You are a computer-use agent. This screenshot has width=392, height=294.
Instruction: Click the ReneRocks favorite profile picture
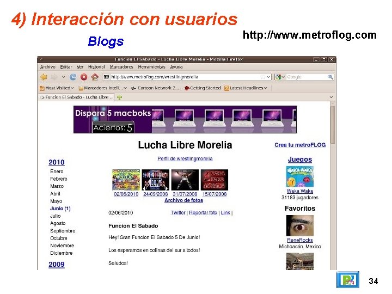click(x=300, y=225)
